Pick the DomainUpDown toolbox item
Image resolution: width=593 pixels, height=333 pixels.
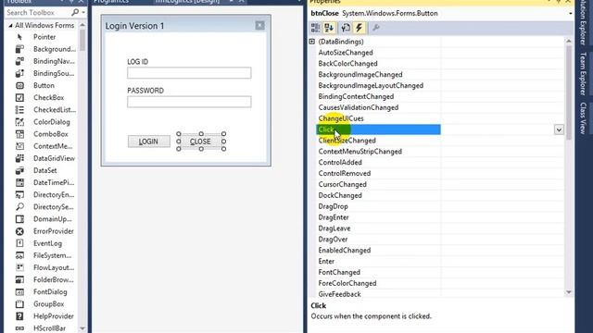(x=44, y=219)
